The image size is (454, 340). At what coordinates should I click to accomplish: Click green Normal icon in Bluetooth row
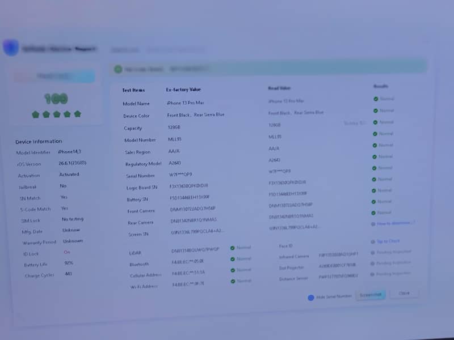233,259
